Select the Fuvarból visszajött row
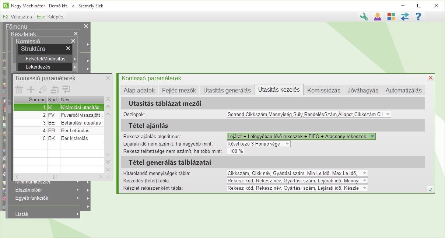Image resolution: width=445 pixels, height=238 pixels. tap(59, 115)
